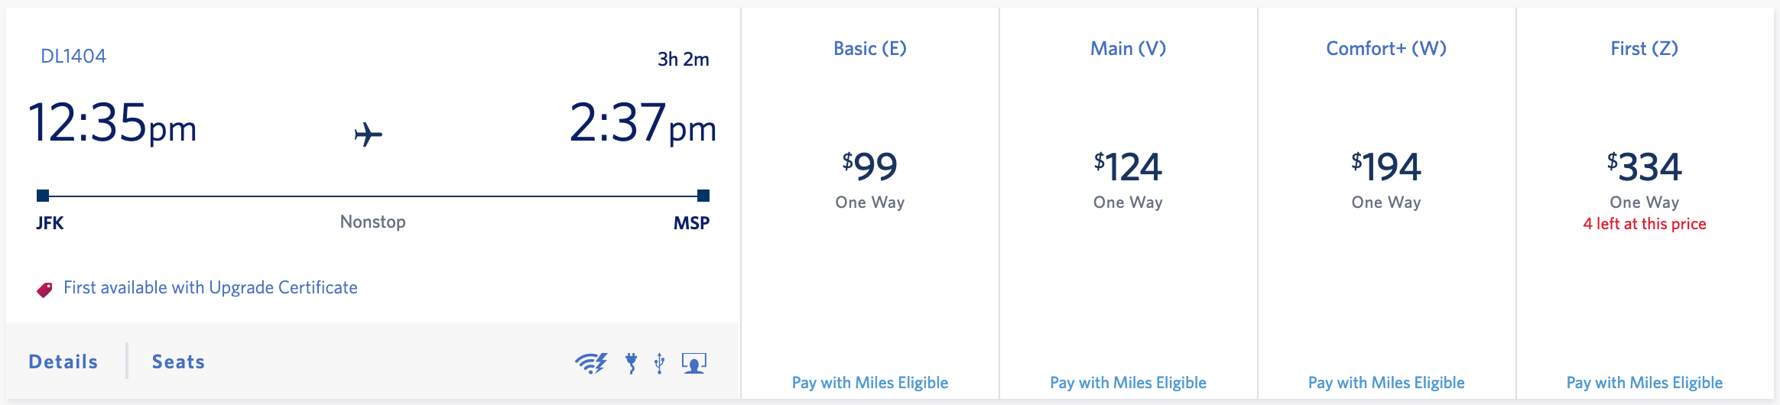The image size is (1780, 405).
Task: Click the power outlet amenity icon
Action: 632,363
